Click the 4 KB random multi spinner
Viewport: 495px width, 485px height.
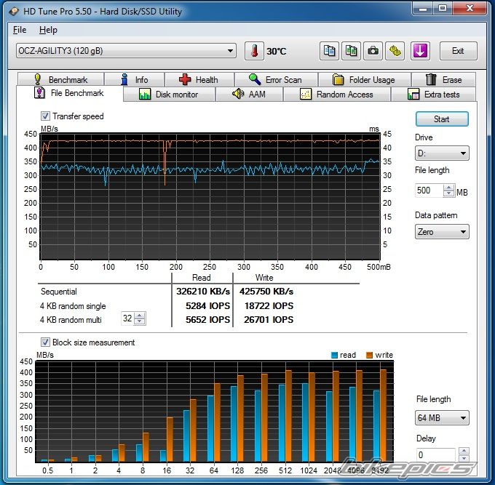(140, 318)
